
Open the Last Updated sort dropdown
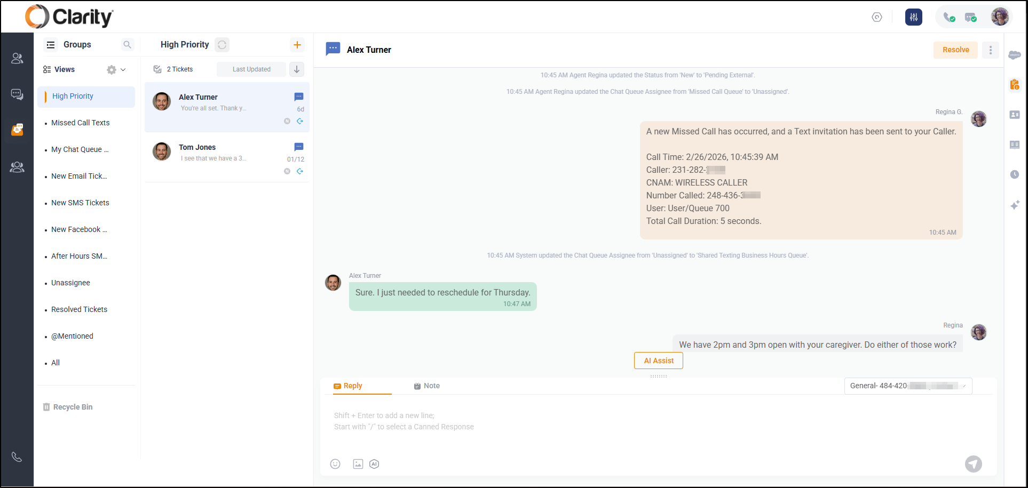pos(251,69)
